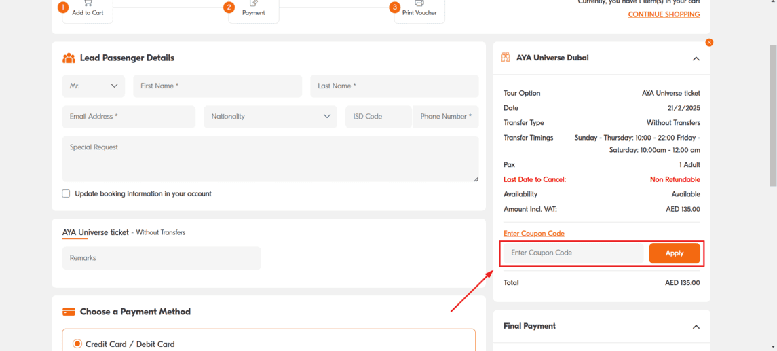
Task: Tick Update booking information in your account
Action: coord(66,194)
